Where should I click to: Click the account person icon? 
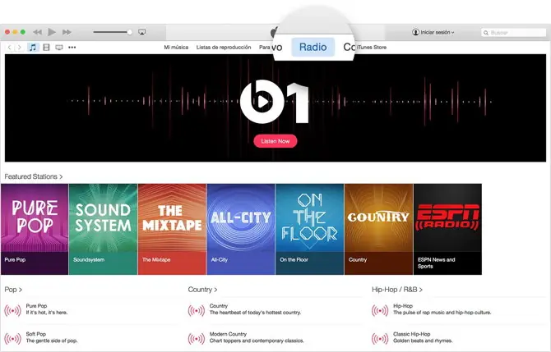[415, 32]
